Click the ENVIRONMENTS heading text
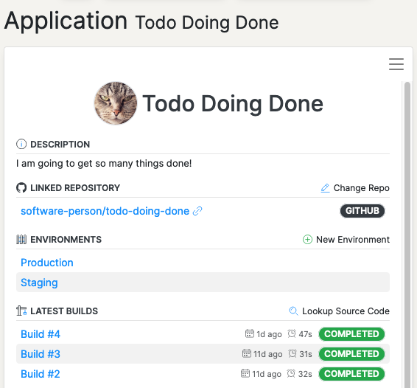The width and height of the screenshot is (417, 388). 66,240
